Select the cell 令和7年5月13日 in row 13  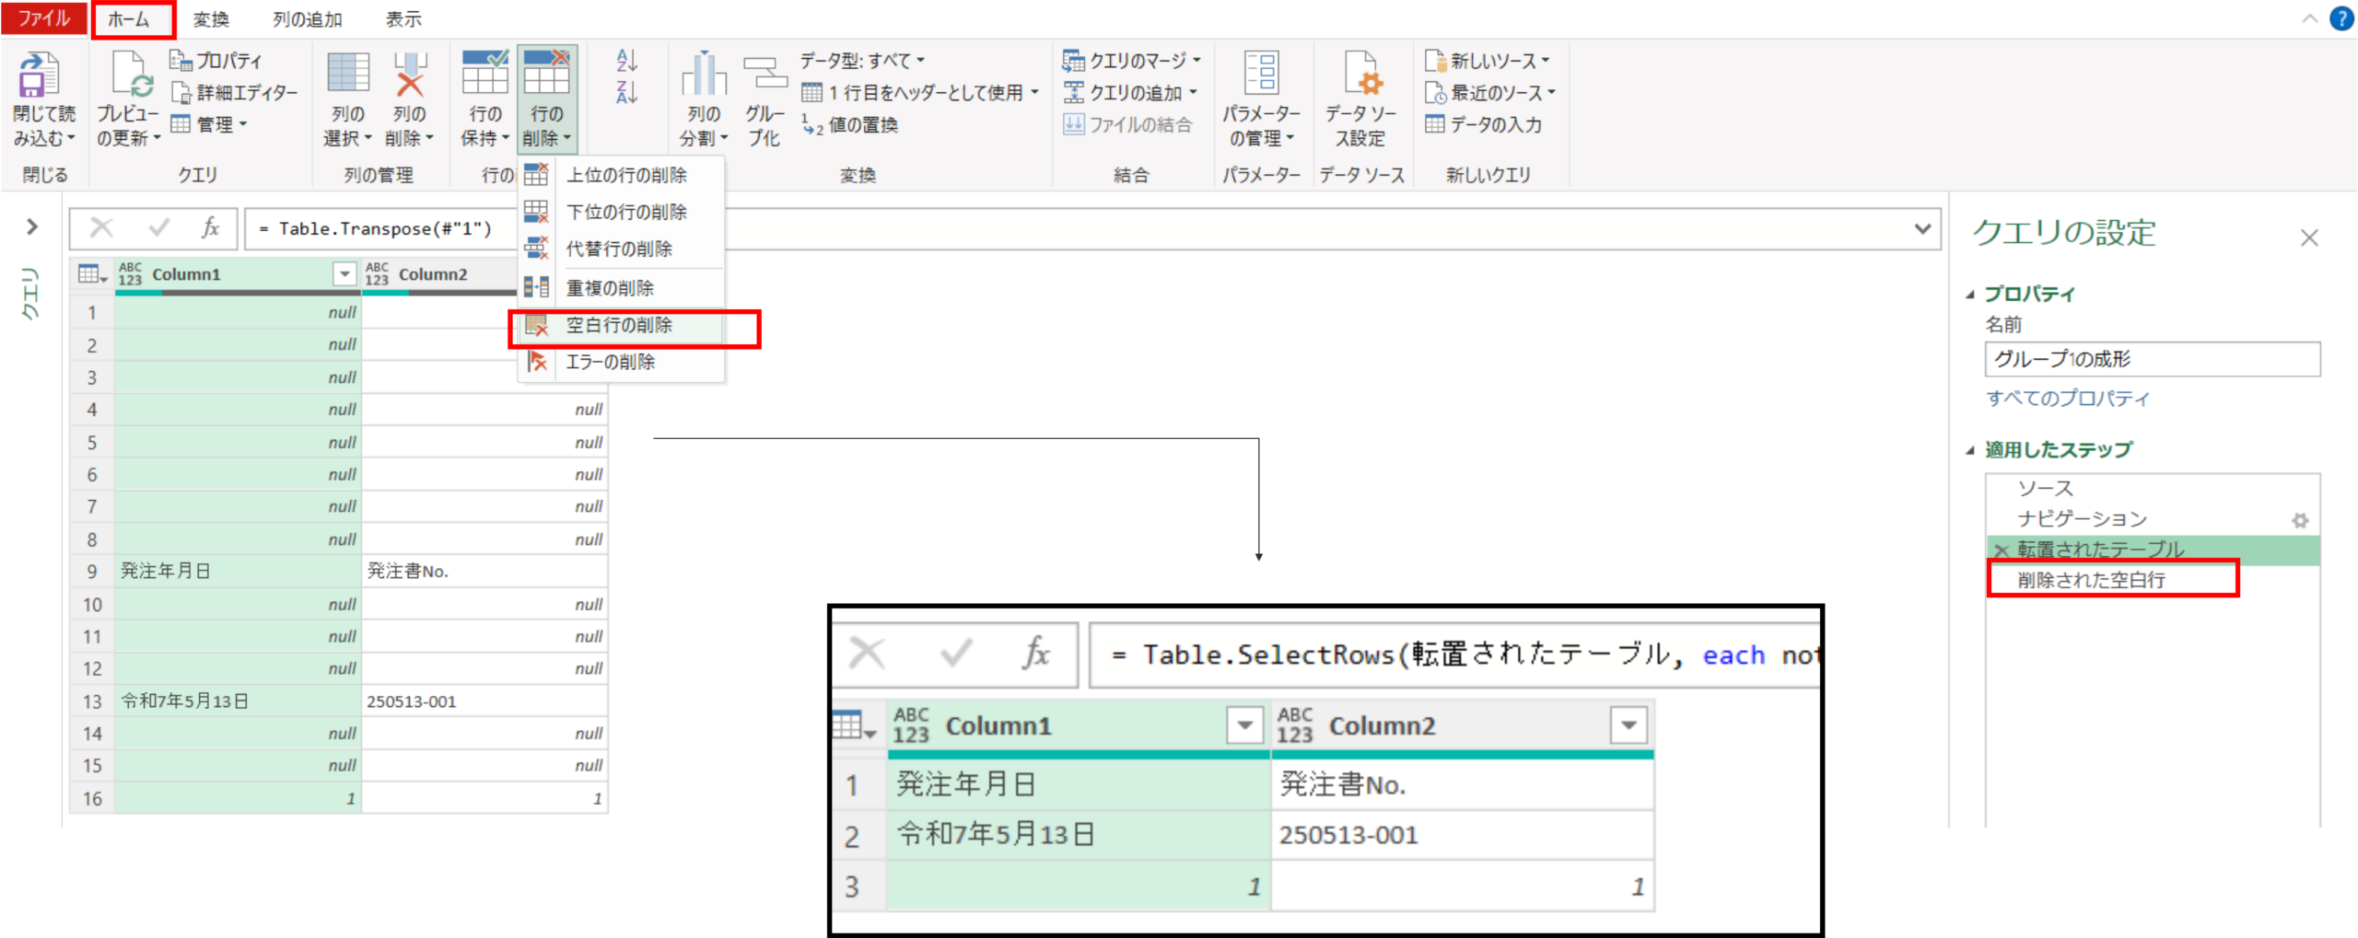pyautogui.click(x=239, y=701)
